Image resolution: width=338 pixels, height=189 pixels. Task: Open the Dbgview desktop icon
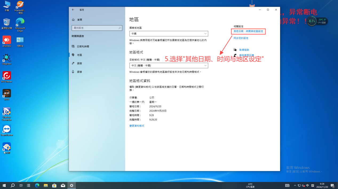[7, 58]
